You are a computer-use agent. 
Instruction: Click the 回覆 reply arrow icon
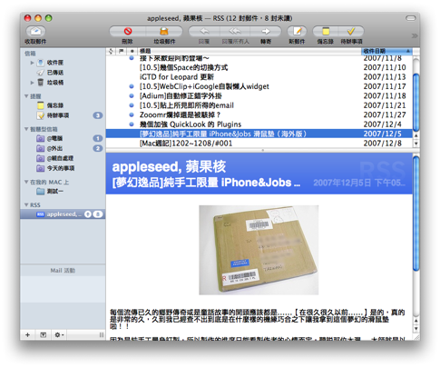click(x=204, y=31)
